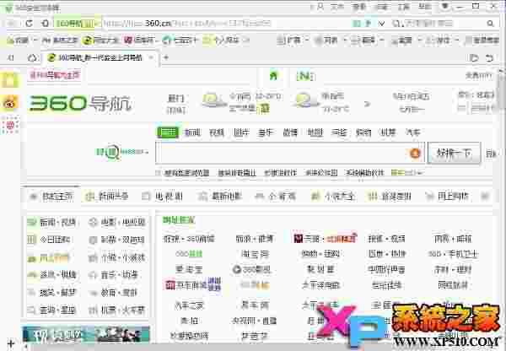Viewport: 506px width, 351px height.
Task: Click the magnifier in browser search box
Action: coord(490,24)
